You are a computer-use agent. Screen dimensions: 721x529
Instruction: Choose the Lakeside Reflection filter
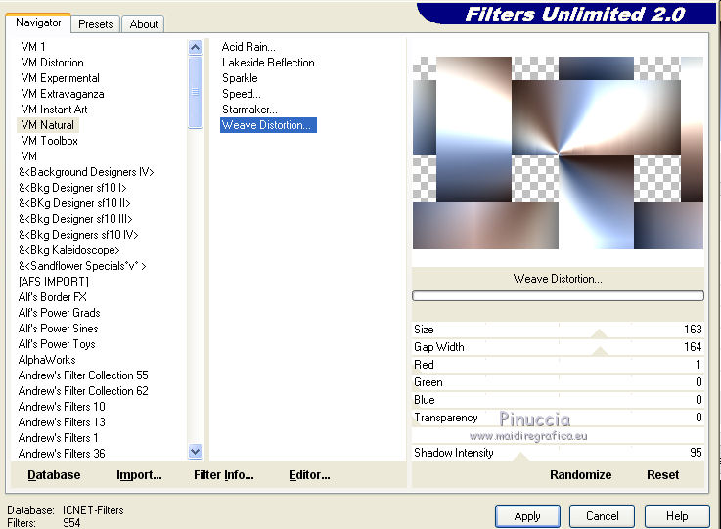point(268,63)
